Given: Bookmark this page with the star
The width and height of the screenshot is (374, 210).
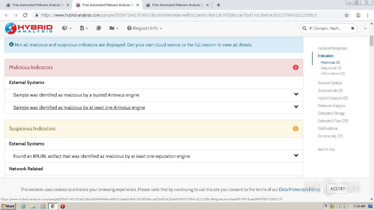Looking at the screenshot, I should (x=347, y=15).
